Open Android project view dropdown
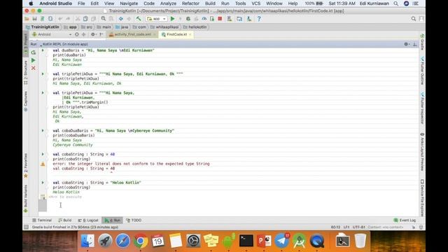This screenshot has width=448, height=252. (x=51, y=34)
